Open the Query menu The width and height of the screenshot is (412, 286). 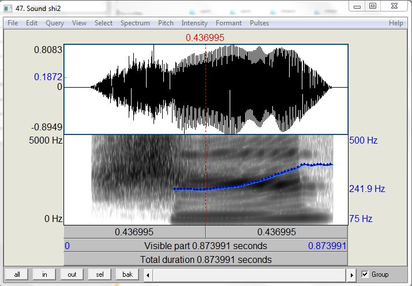pyautogui.click(x=55, y=23)
